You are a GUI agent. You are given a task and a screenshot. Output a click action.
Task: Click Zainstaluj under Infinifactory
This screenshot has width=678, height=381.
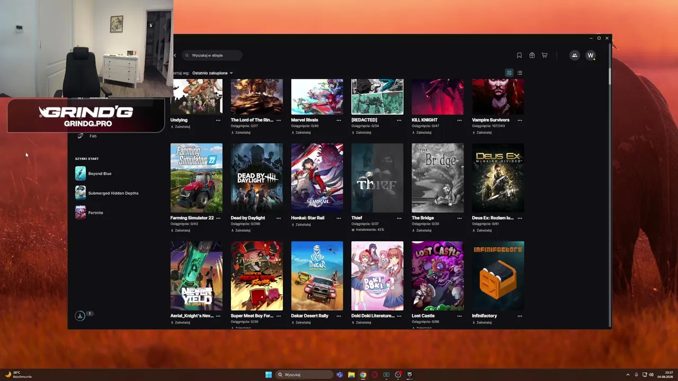pos(482,322)
